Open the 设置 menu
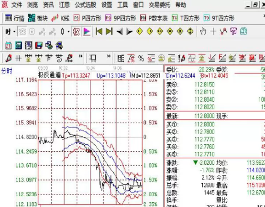This screenshot has width=265, height=207. click(107, 5)
